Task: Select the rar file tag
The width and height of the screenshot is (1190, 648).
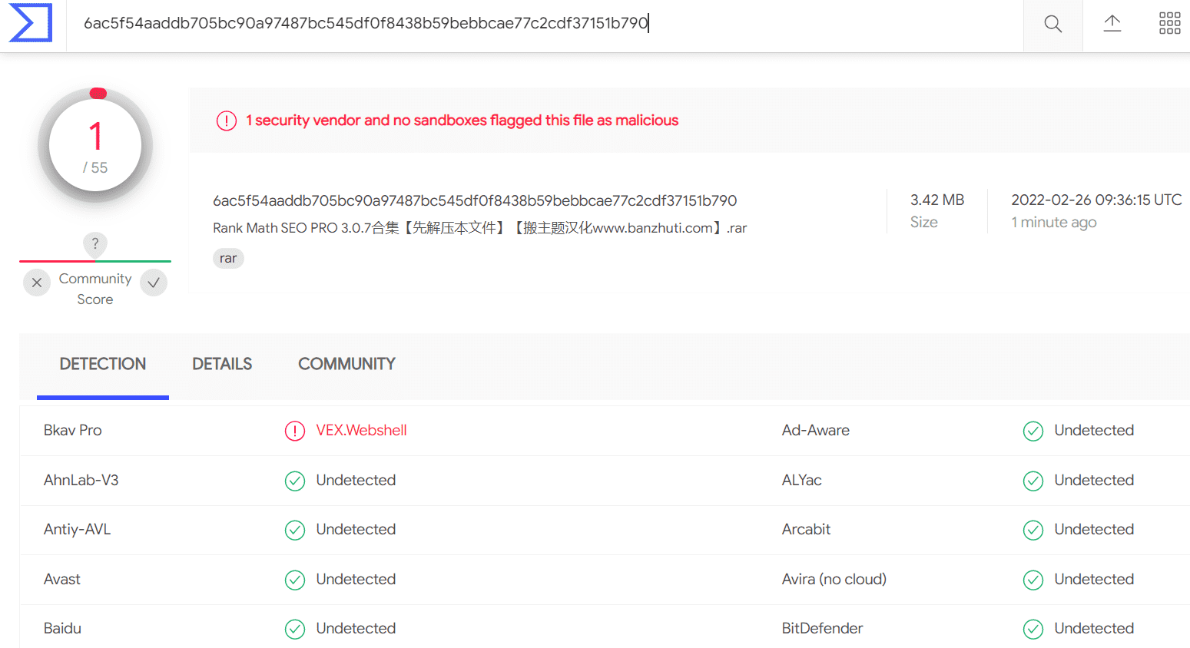Action: pyautogui.click(x=228, y=258)
